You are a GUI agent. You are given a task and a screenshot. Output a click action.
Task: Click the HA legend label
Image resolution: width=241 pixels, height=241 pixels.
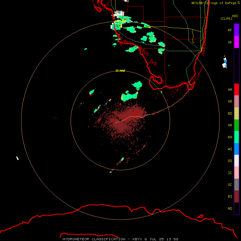tap(230, 89)
